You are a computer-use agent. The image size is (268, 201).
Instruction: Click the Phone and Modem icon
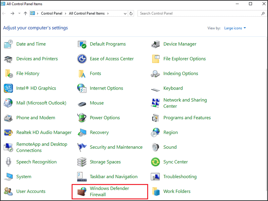8,118
